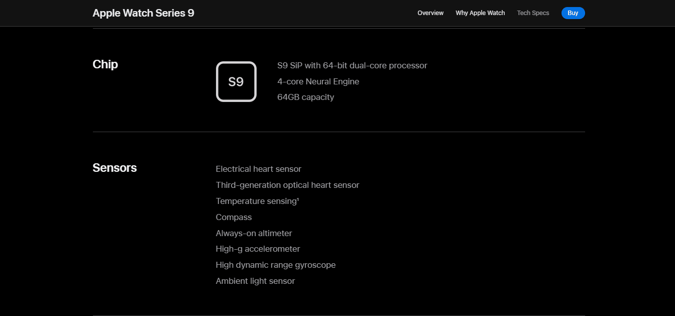Click the words Temperature sensing
Screen dimensions: 675x316
(256, 201)
